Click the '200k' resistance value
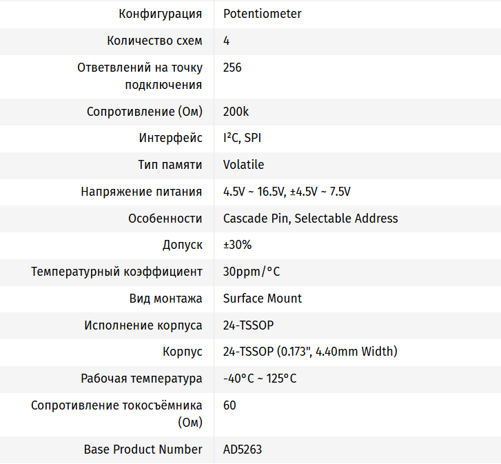Screen dimensions: 501x464 [x=236, y=112]
